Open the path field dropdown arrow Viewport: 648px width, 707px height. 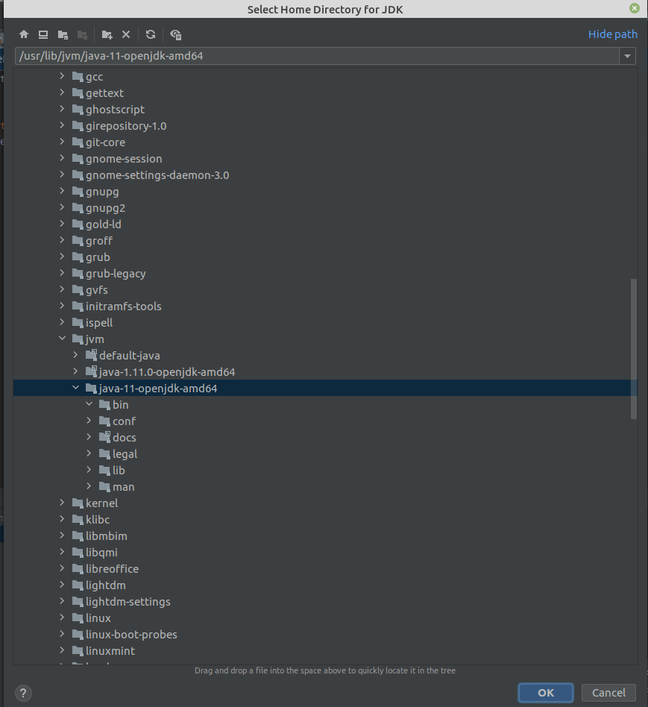point(627,55)
